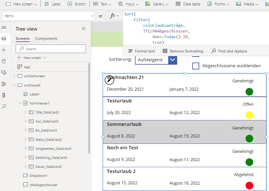Screen dimensions: 269x191
Task: Expand Status_DataCard2 node
Action: click(x=26, y=139)
